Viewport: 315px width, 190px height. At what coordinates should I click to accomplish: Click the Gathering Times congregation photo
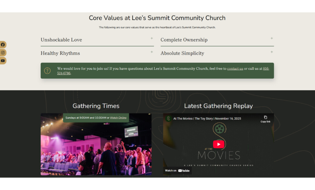coord(96,149)
